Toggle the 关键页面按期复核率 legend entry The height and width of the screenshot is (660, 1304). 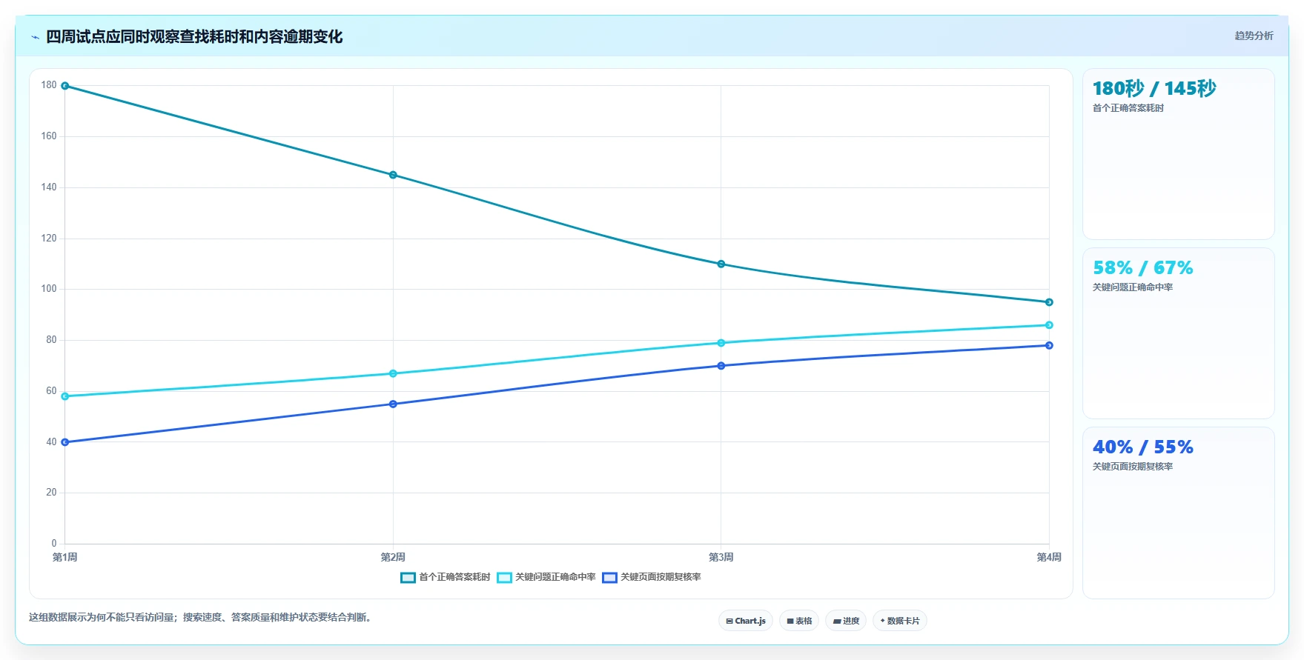click(652, 577)
